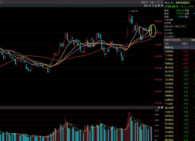Open main chart settings gear

(161, 5)
